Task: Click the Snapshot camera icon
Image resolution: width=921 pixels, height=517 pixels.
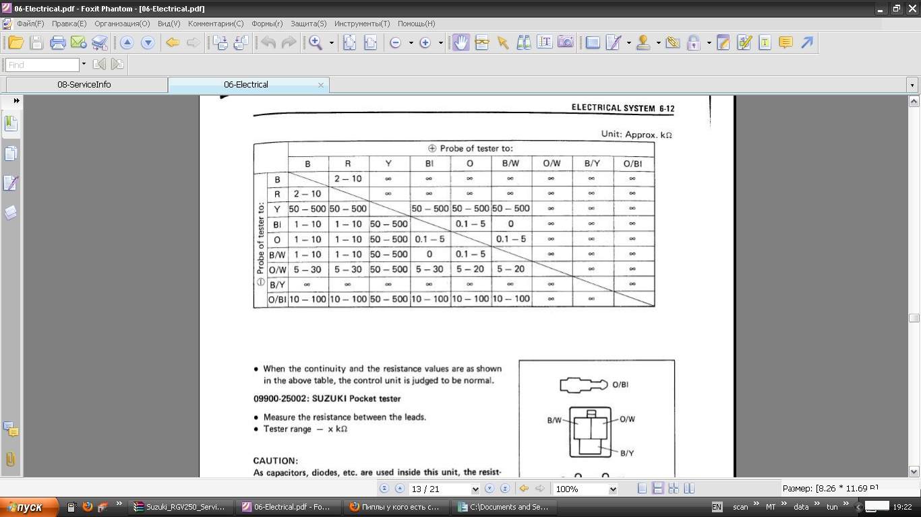Action: pyautogui.click(x=566, y=43)
